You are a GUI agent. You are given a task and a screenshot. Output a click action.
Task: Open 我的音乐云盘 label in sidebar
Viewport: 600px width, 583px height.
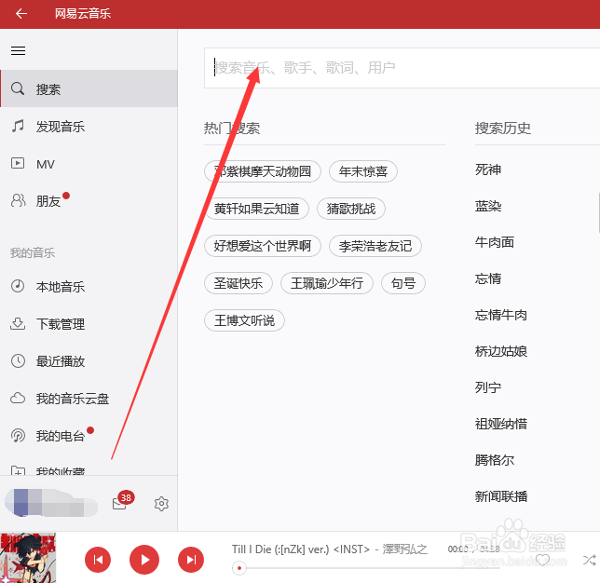pos(73,399)
